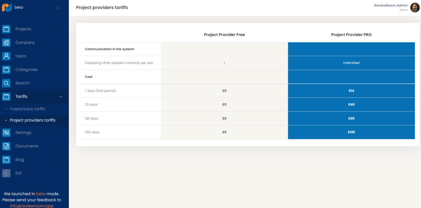The height and width of the screenshot is (208, 421).
Task: Click the Categories sidebar icon
Action: click(6, 69)
